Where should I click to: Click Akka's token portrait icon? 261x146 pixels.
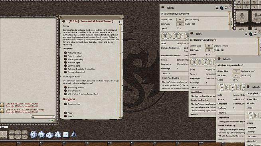tap(222, 8)
